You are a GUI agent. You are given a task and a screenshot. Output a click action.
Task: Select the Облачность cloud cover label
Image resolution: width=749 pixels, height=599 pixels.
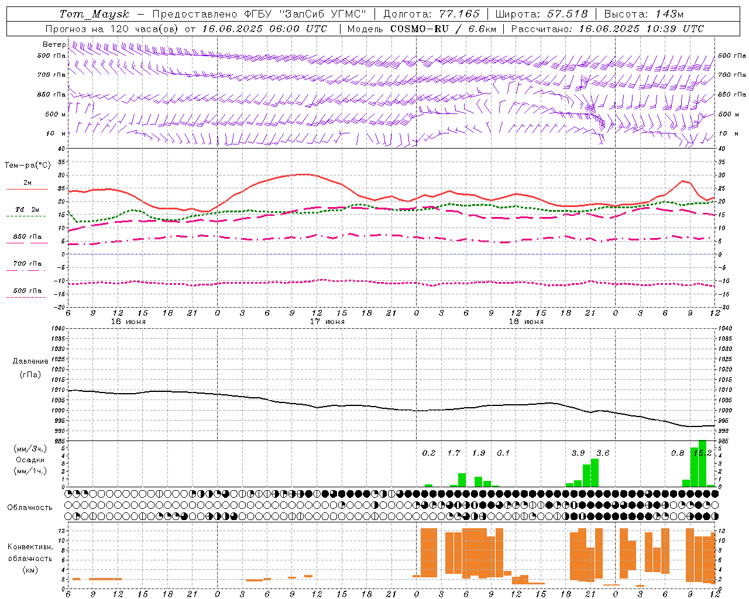click(30, 507)
